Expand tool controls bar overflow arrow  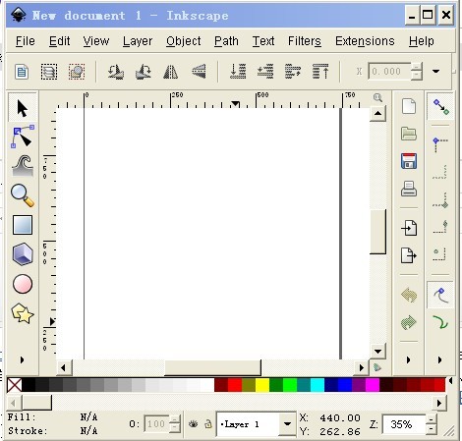coord(435,71)
